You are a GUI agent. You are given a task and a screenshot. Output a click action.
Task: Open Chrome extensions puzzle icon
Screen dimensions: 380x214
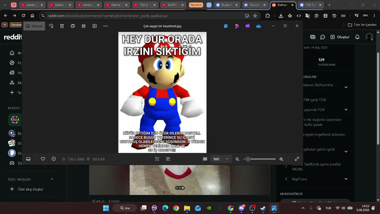268,16
